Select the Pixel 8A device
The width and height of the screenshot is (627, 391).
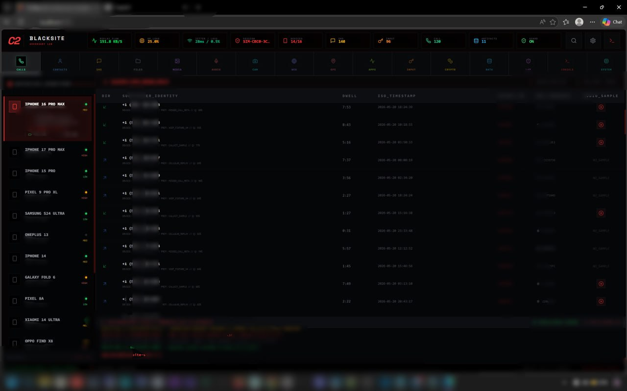[48, 301]
